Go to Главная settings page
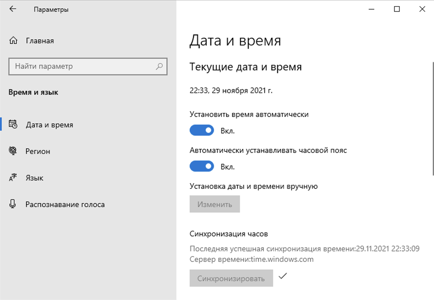This screenshot has height=300, width=434. coord(39,41)
